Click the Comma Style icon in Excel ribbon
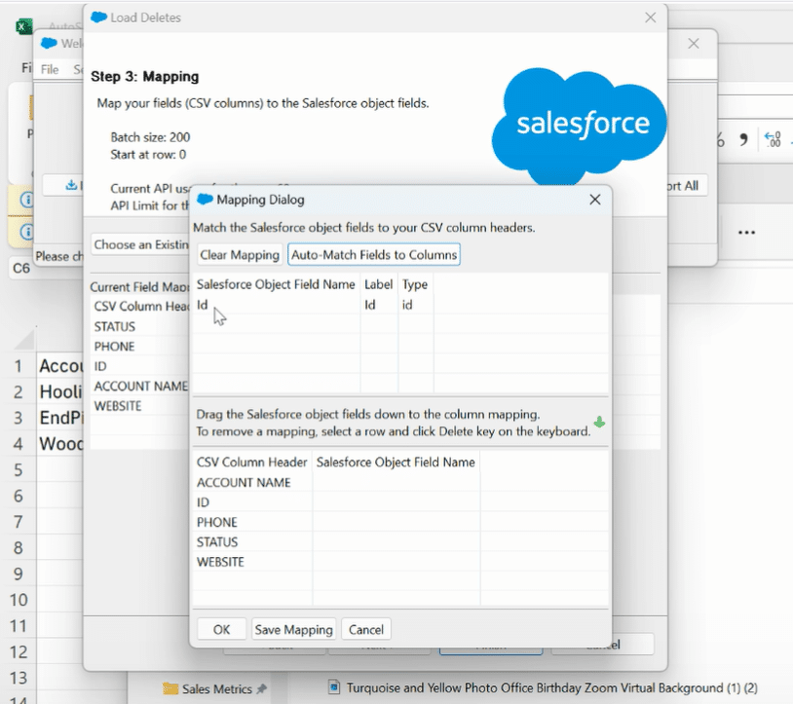This screenshot has height=704, width=793. (743, 139)
